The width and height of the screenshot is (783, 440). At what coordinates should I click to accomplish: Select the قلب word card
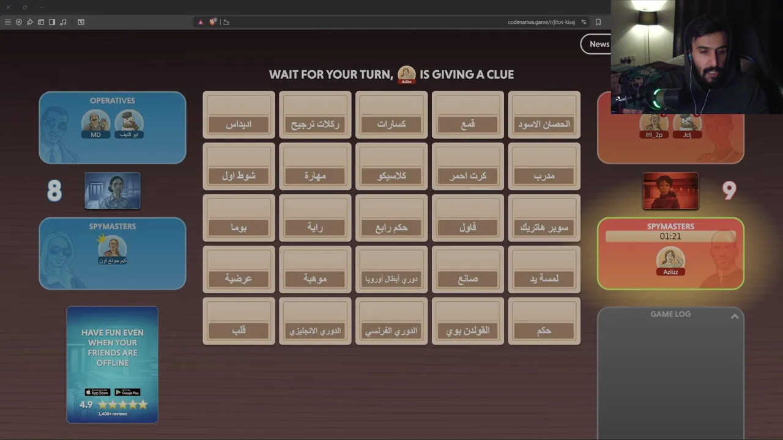239,321
